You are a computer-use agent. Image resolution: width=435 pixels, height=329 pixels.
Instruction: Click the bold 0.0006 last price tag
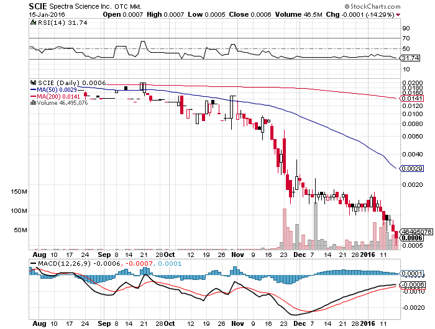[412, 238]
